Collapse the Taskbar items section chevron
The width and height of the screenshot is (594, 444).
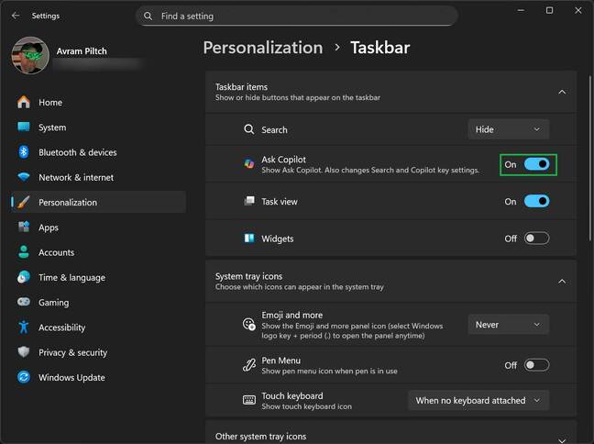pyautogui.click(x=562, y=92)
